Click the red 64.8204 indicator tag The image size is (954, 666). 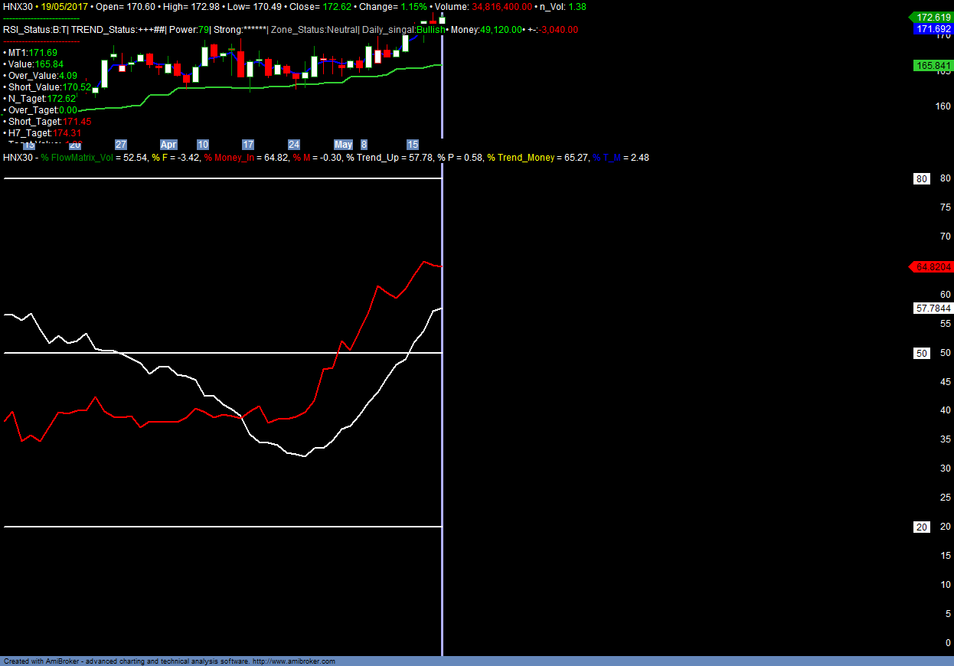click(x=933, y=267)
